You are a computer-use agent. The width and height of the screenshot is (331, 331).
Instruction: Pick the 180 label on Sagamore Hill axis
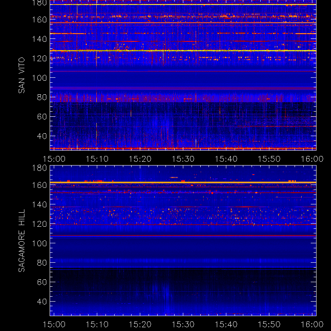39,168
